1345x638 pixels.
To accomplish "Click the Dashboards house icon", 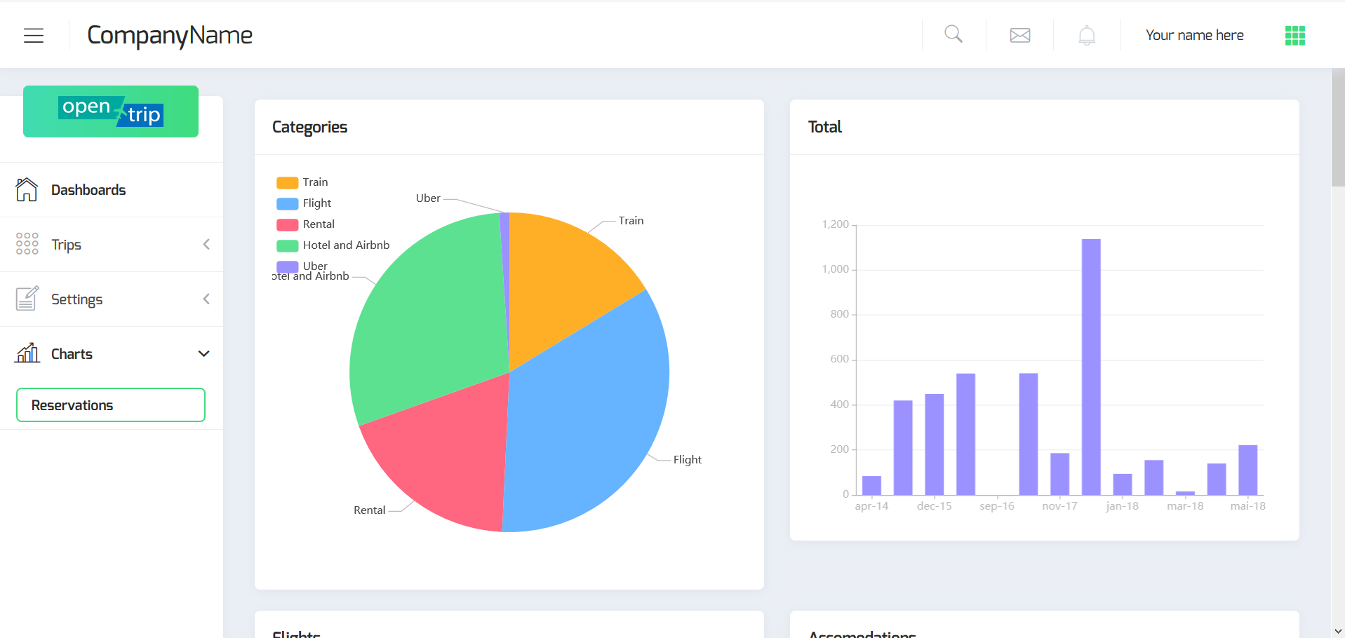I will [x=27, y=189].
